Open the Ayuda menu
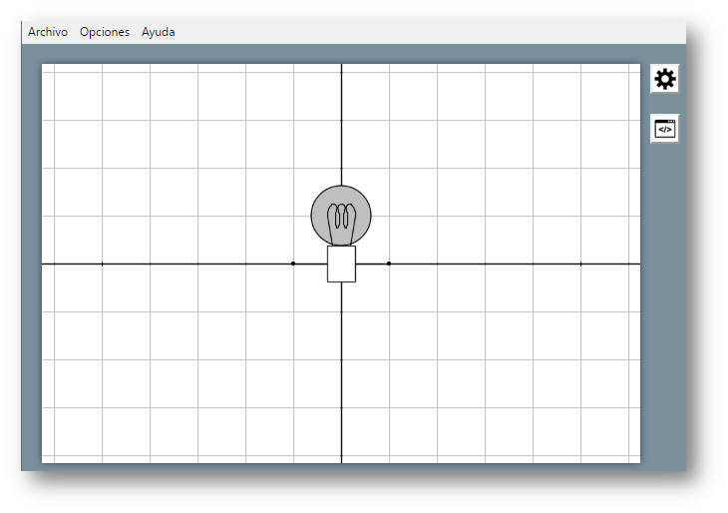 click(x=159, y=32)
